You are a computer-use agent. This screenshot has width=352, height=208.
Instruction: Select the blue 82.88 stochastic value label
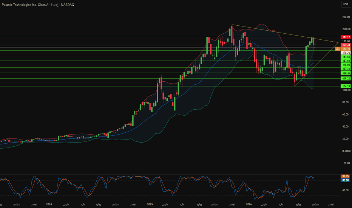345,180
